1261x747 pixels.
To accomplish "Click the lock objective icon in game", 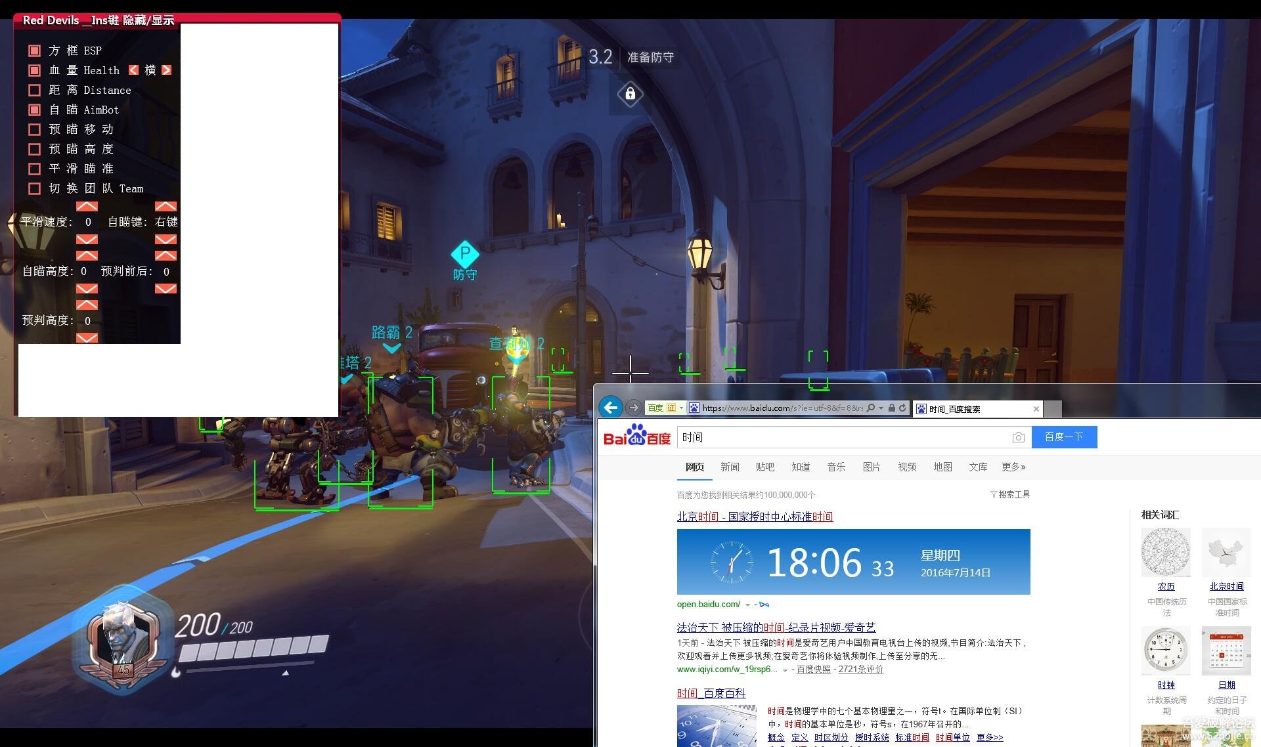I will click(x=630, y=94).
